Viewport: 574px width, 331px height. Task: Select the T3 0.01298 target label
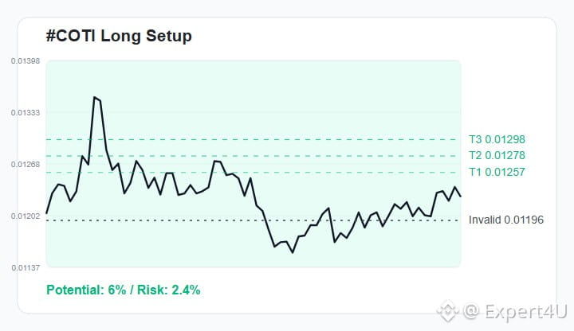tap(497, 139)
